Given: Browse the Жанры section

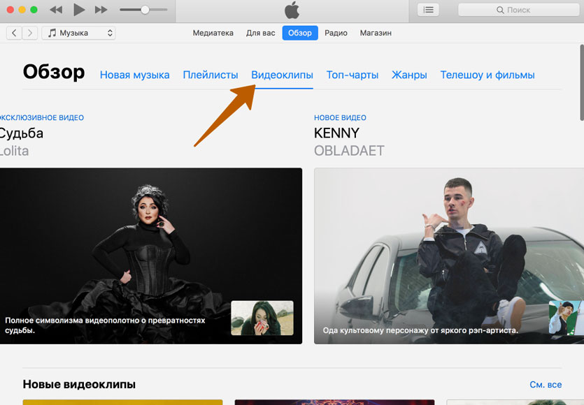Looking at the screenshot, I should click(x=409, y=75).
